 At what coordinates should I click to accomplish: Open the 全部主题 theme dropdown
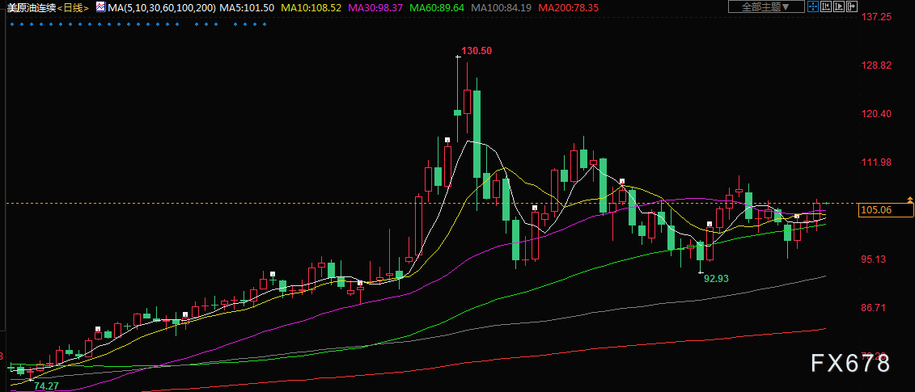[x=766, y=6]
